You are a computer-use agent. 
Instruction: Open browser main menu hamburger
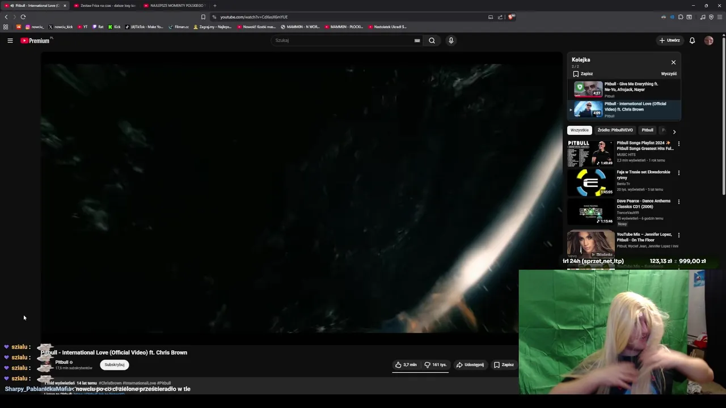(720, 17)
